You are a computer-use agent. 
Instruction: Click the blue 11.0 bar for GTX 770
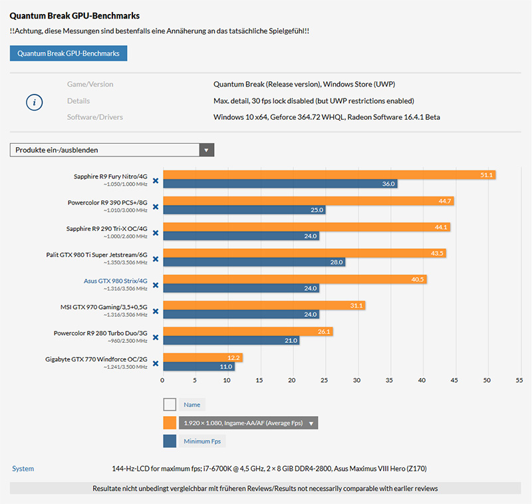(x=199, y=366)
